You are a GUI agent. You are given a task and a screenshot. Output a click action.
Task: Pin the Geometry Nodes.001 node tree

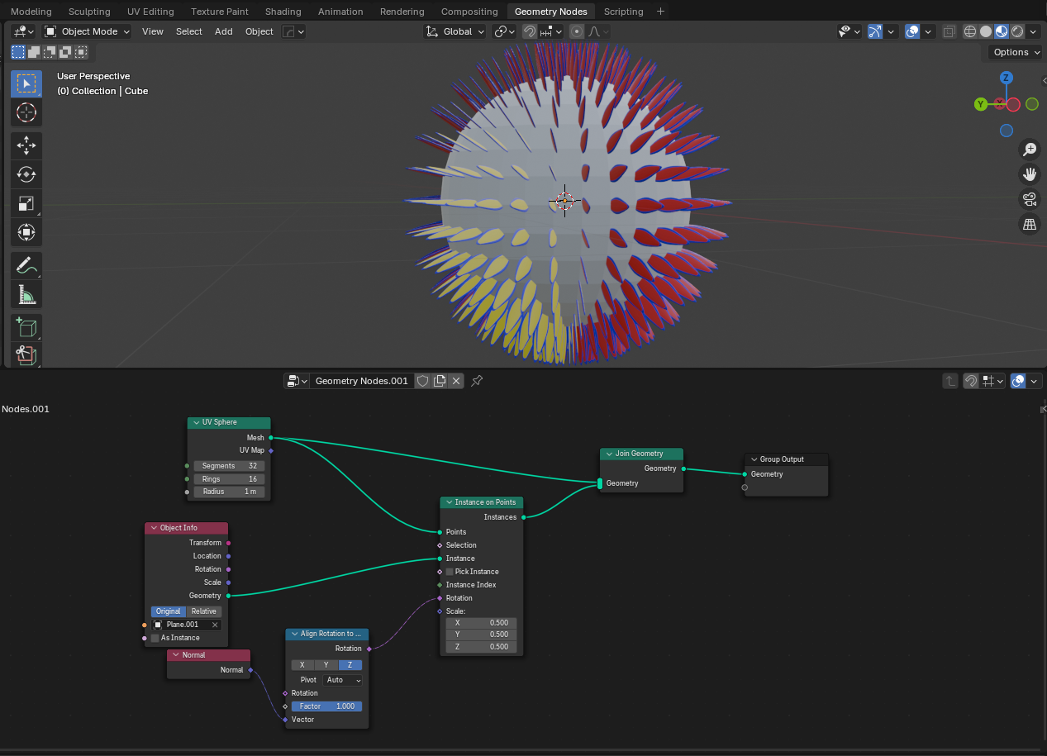click(477, 381)
